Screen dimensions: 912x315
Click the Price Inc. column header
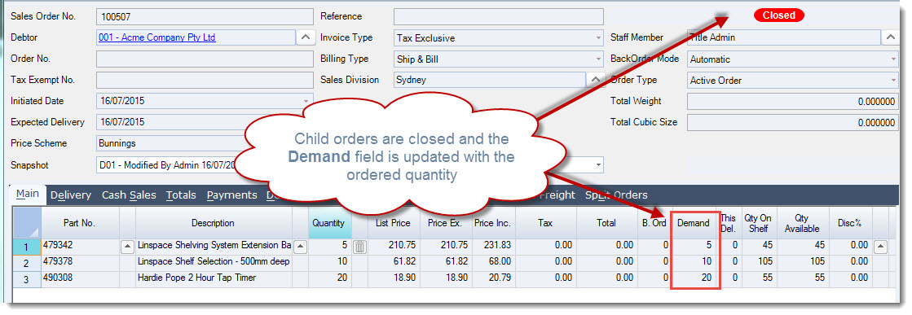(x=492, y=223)
